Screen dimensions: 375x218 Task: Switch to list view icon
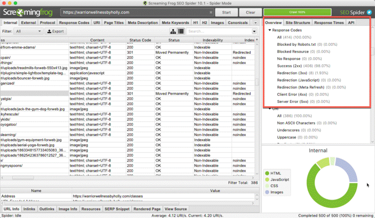click(x=181, y=31)
